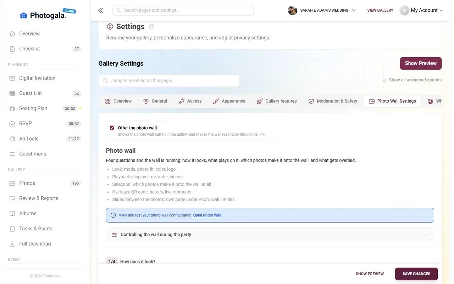
Task: Expand Controlling the wall during the party
Action: click(270, 235)
